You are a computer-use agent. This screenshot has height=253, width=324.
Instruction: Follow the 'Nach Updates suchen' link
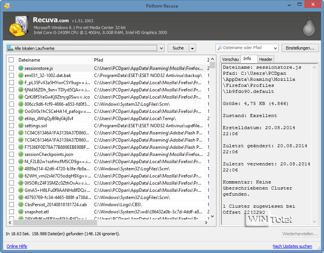pyautogui.click(x=292, y=246)
